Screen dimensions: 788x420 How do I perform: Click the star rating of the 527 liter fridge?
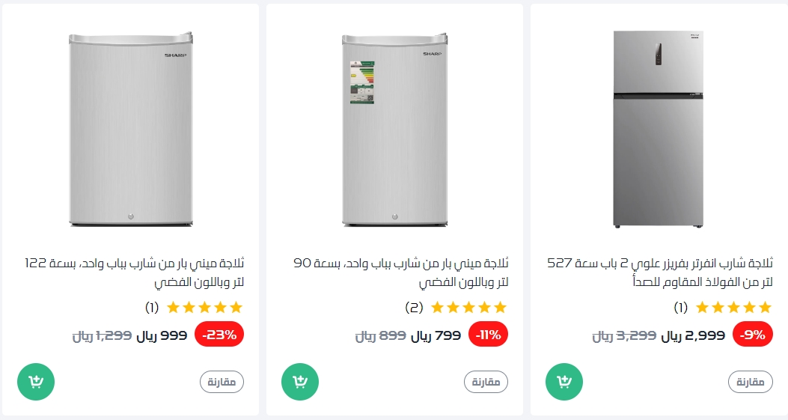click(733, 307)
